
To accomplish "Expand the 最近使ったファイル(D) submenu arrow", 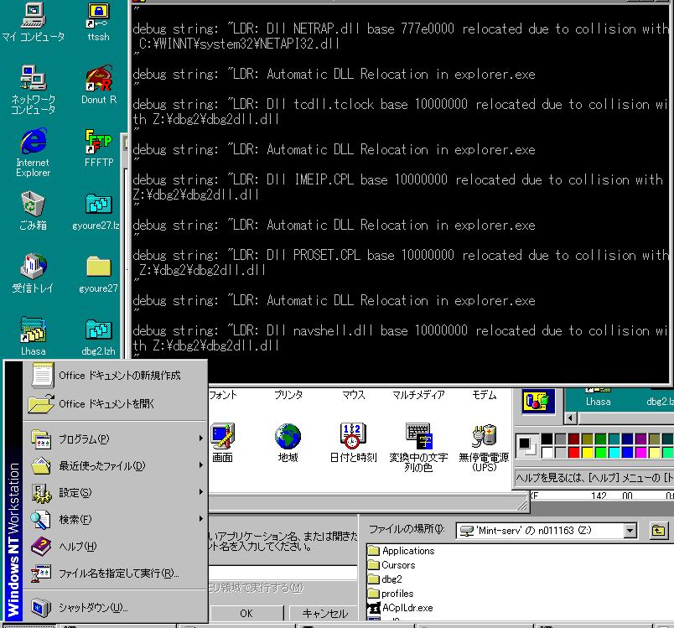I will click(x=200, y=465).
